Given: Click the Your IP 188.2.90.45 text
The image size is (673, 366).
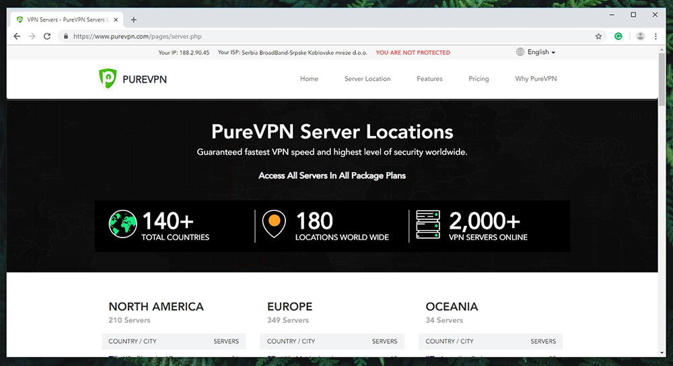Looking at the screenshot, I should tap(184, 52).
